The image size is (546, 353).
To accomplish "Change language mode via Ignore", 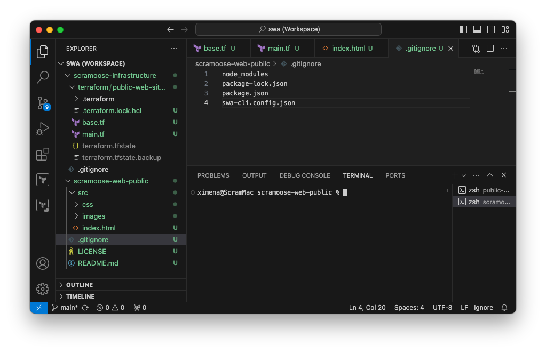I will tap(484, 308).
